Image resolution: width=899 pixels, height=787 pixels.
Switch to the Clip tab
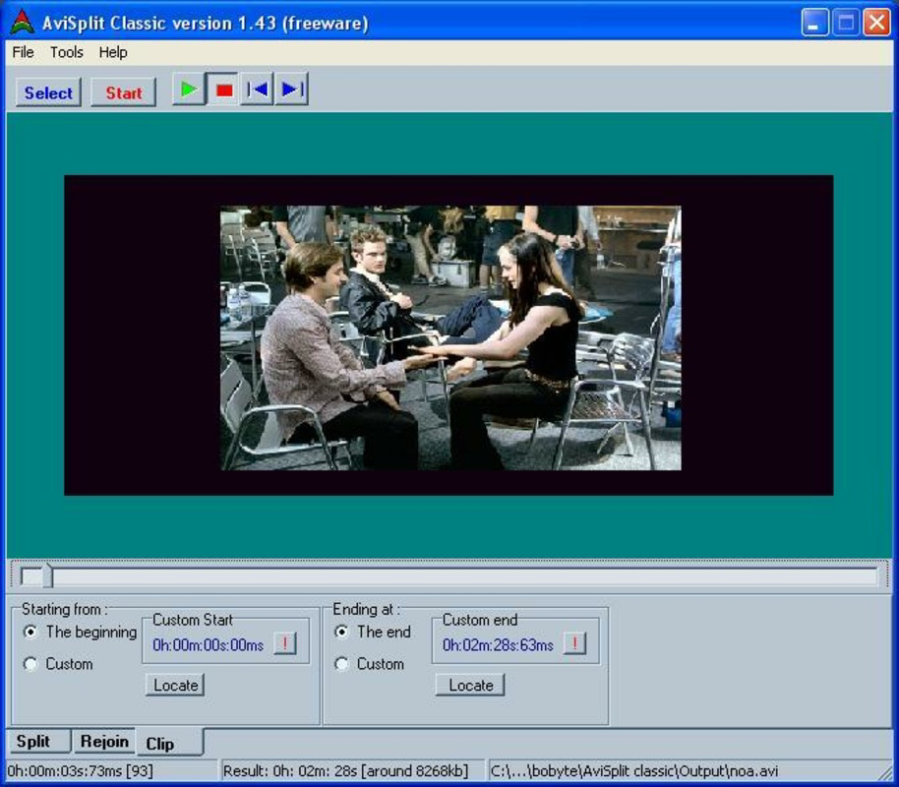(x=170, y=744)
